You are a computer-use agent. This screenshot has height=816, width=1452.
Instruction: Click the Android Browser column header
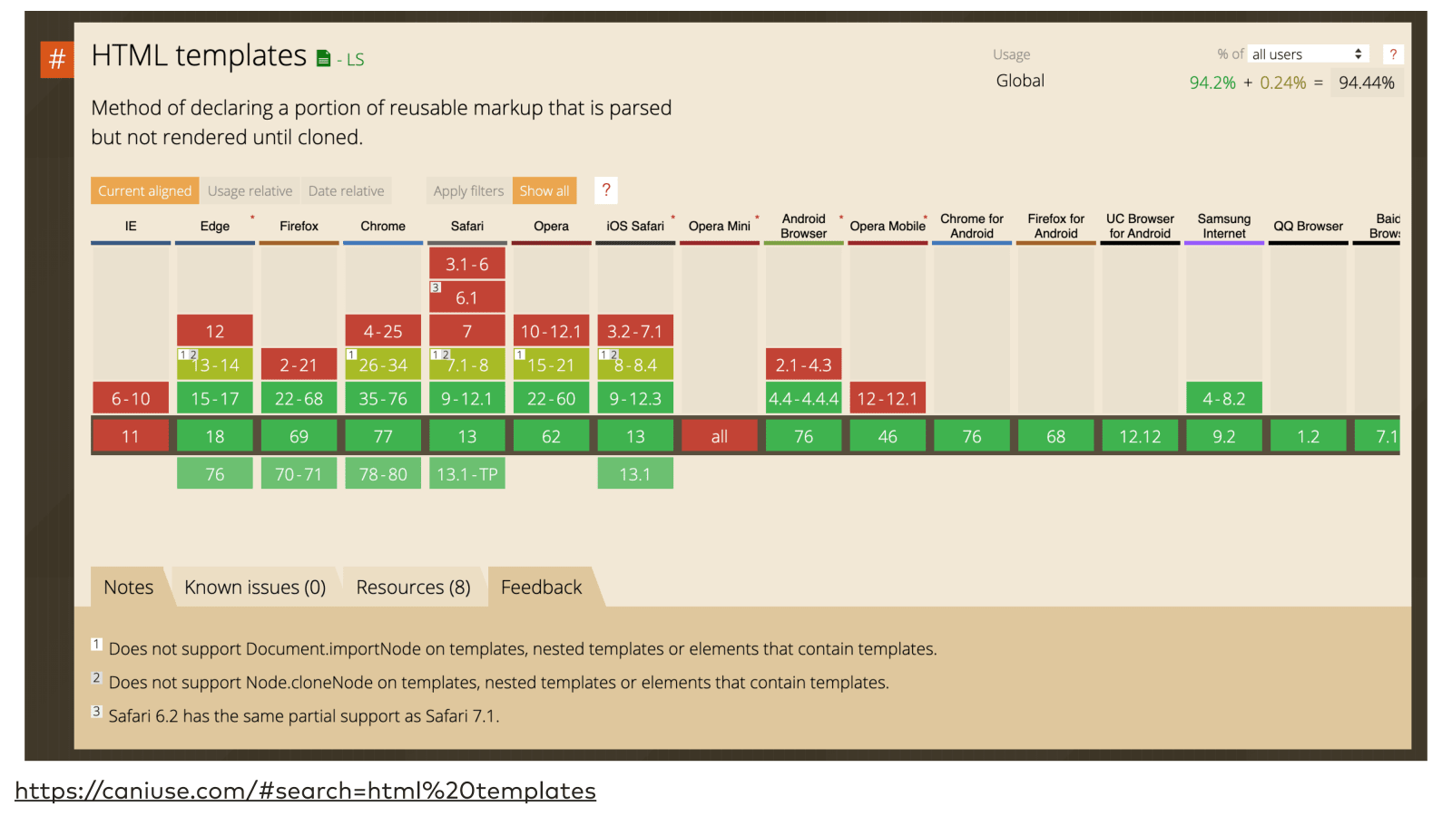pyautogui.click(x=804, y=226)
